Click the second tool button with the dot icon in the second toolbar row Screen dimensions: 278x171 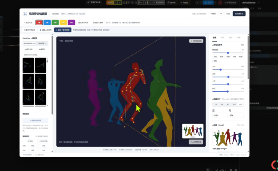[x=46, y=30]
